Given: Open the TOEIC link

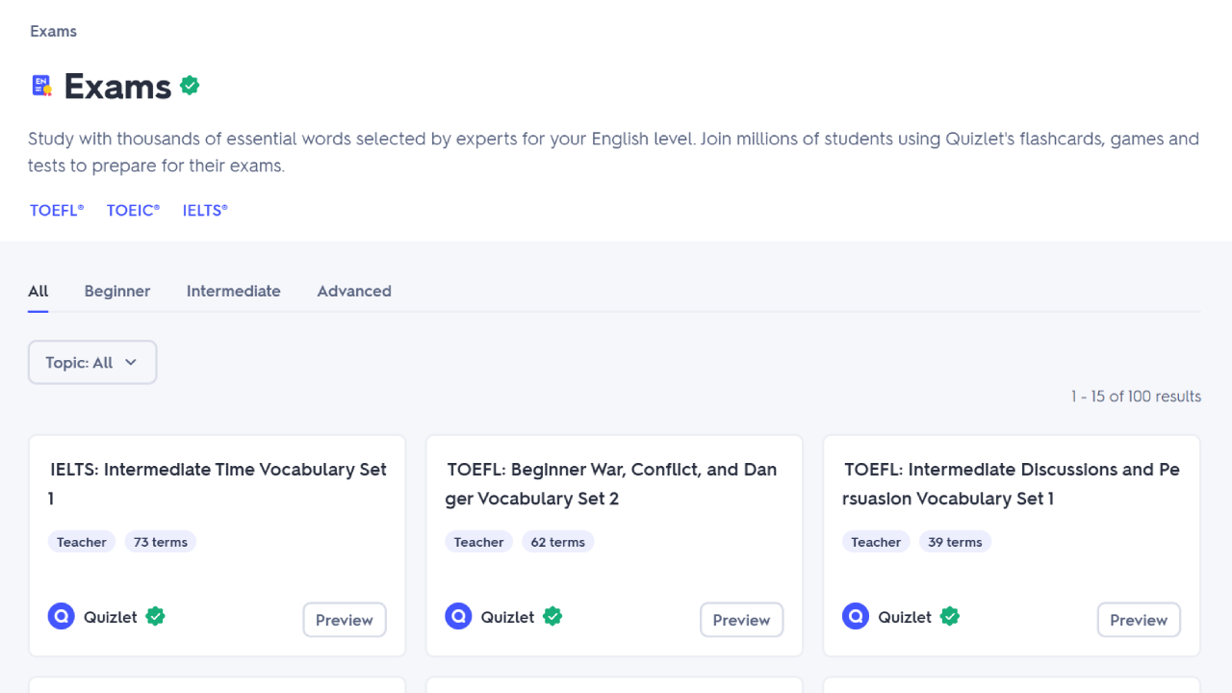Looking at the screenshot, I should [133, 210].
